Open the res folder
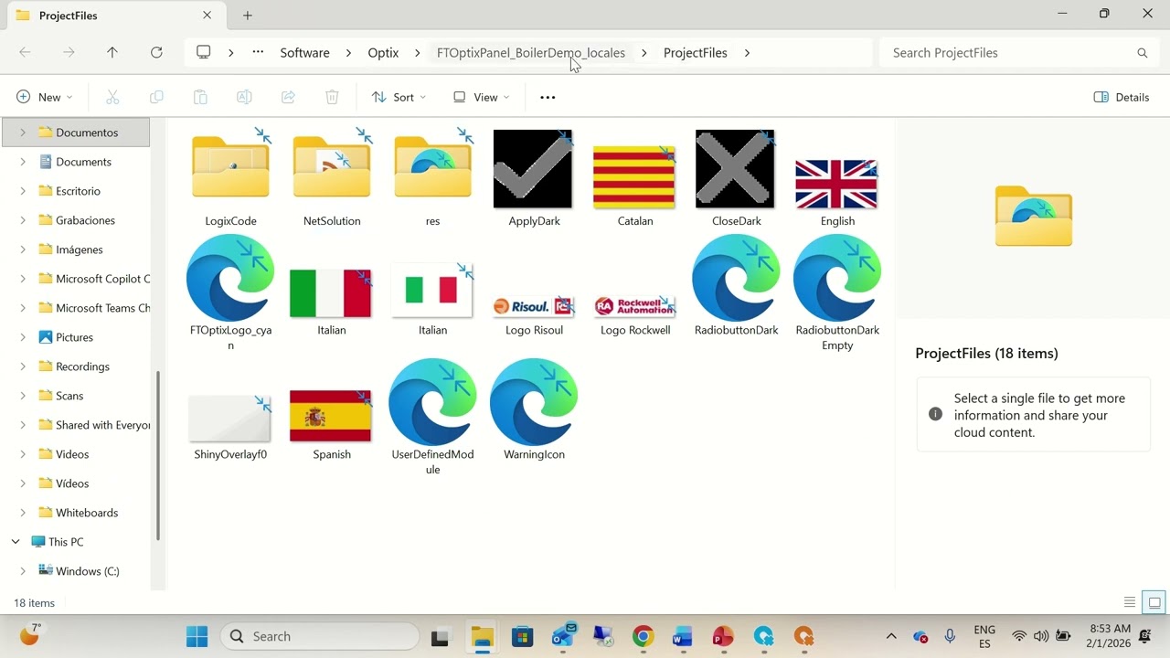Image resolution: width=1170 pixels, height=658 pixels. (x=432, y=178)
